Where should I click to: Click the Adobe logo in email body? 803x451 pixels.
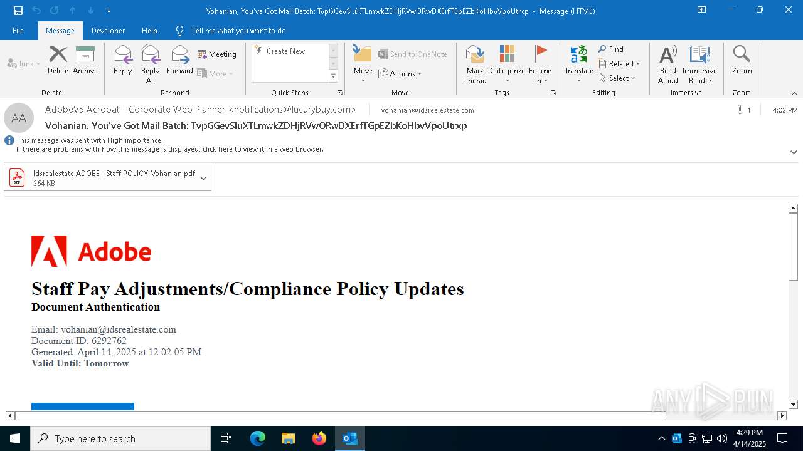(91, 252)
